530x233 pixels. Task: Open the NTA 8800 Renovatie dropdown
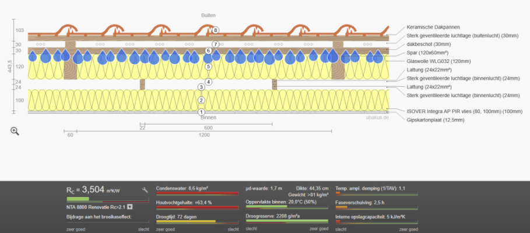pos(130,206)
